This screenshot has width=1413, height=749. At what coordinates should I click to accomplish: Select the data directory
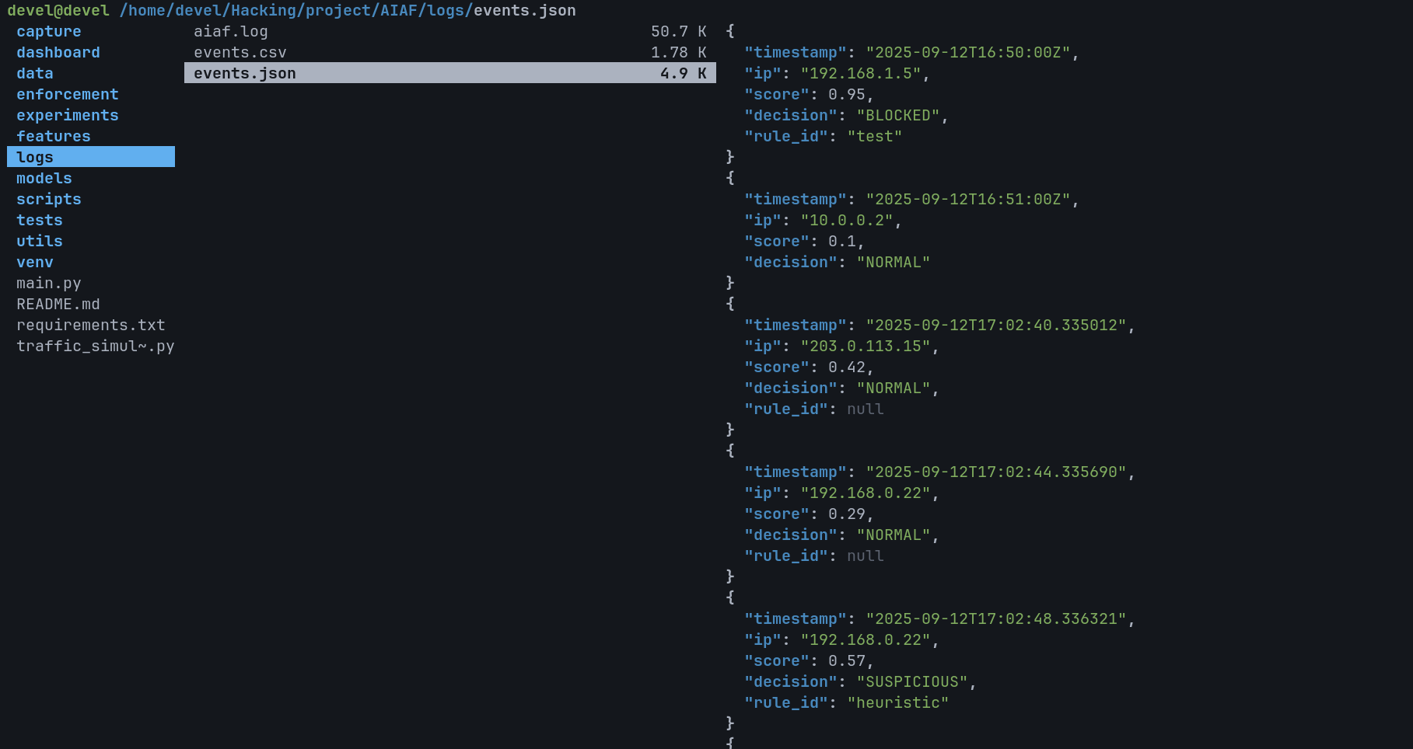pyautogui.click(x=35, y=74)
